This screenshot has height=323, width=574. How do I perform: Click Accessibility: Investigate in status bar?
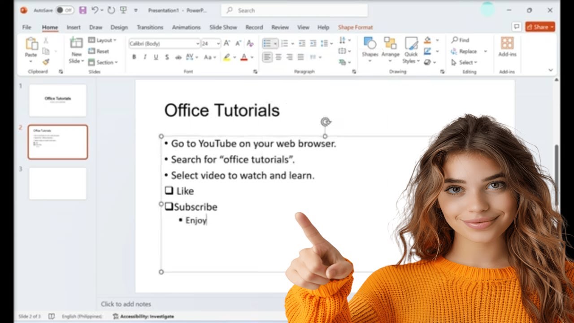143,316
